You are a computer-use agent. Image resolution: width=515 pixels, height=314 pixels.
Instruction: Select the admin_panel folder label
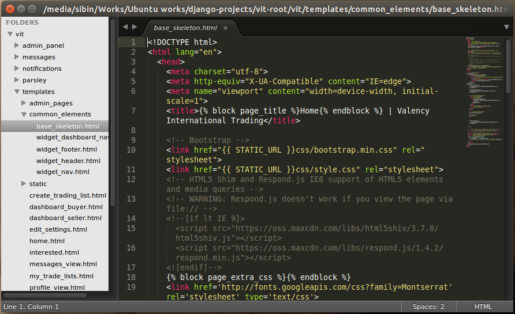click(x=43, y=46)
